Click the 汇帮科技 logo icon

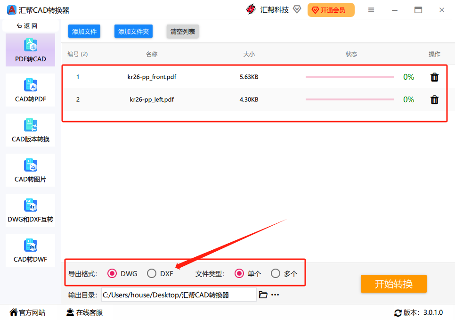[x=251, y=9]
